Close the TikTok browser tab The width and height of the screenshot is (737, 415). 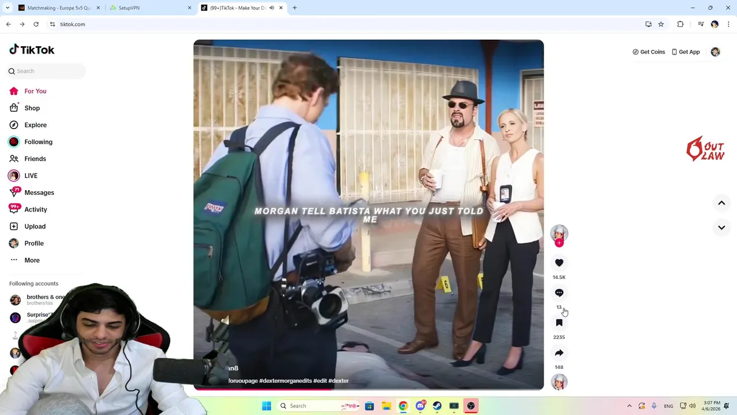pyautogui.click(x=281, y=8)
